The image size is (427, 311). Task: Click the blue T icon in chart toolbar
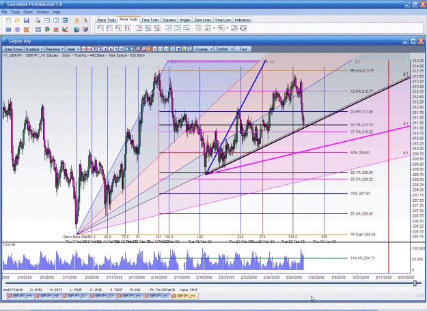point(94,49)
